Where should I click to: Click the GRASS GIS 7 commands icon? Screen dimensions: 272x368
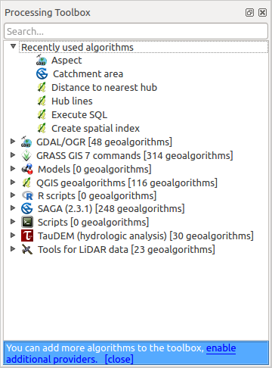click(26, 155)
